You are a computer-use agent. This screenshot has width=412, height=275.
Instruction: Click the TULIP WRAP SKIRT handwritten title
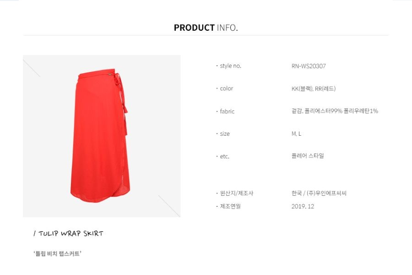pyautogui.click(x=69, y=233)
